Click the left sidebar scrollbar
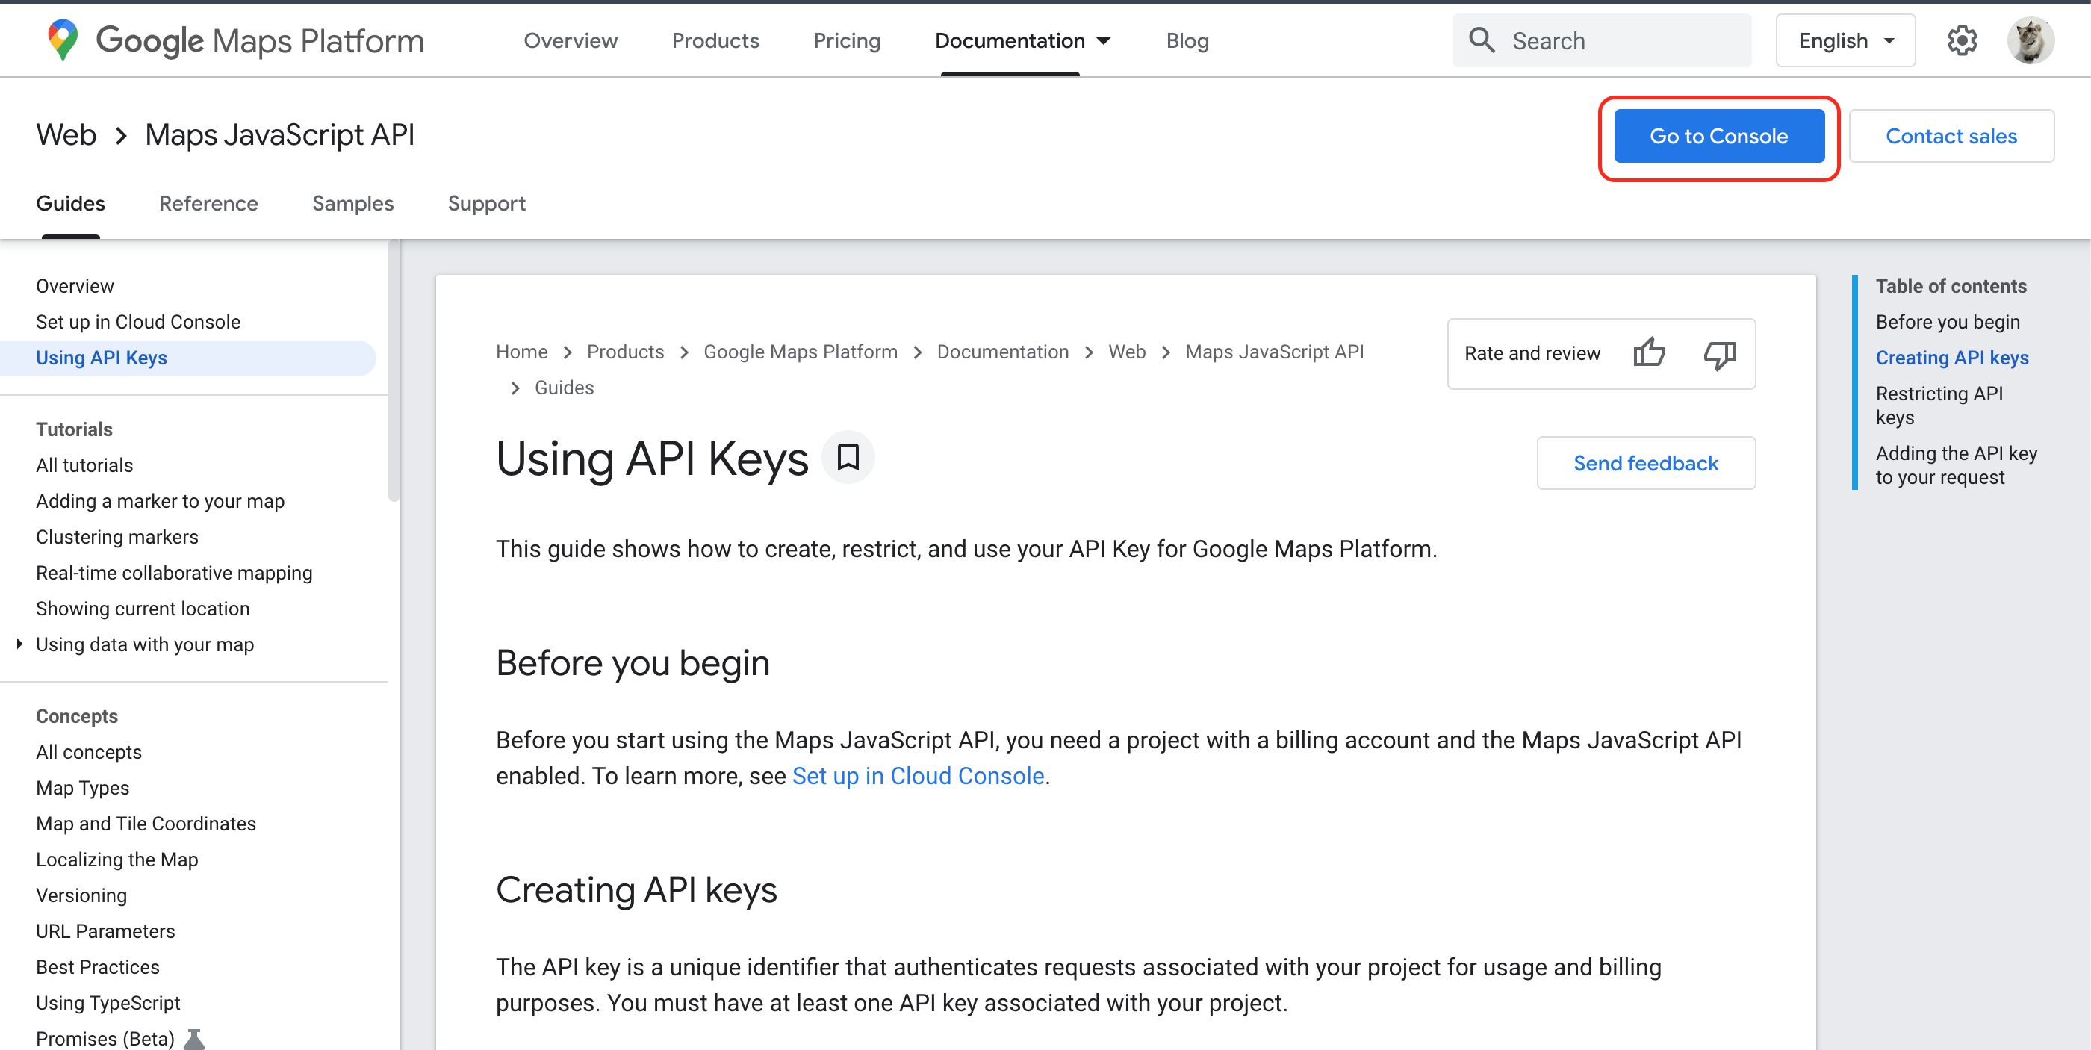Screen dimensions: 2091x1050 394,371
